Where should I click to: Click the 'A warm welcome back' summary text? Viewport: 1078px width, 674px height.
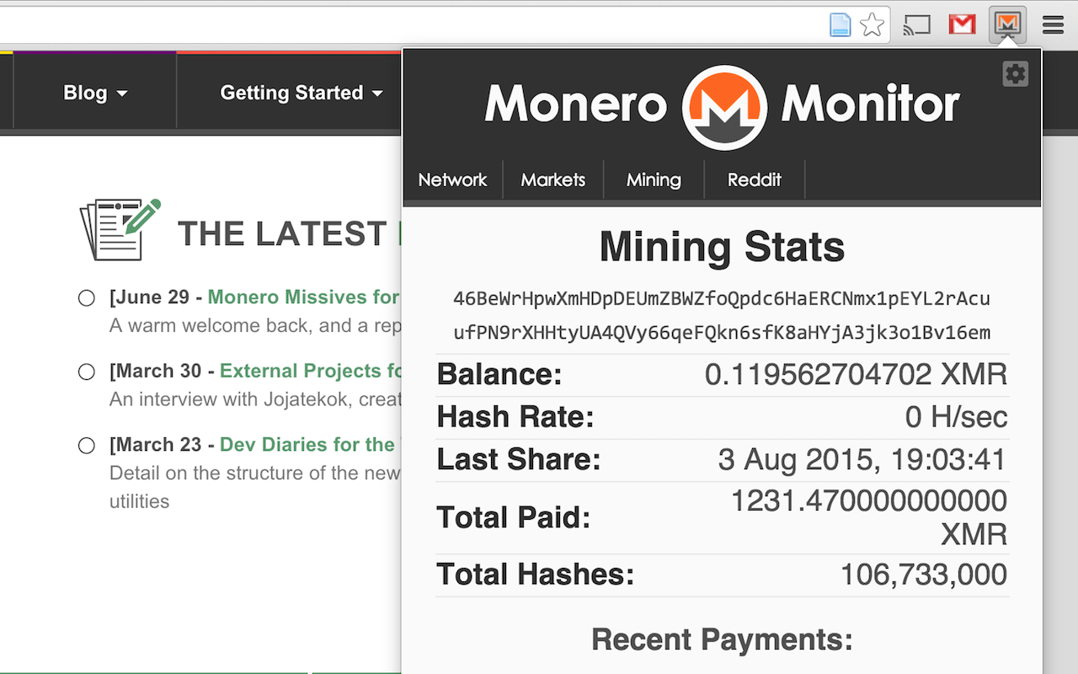pos(255,325)
